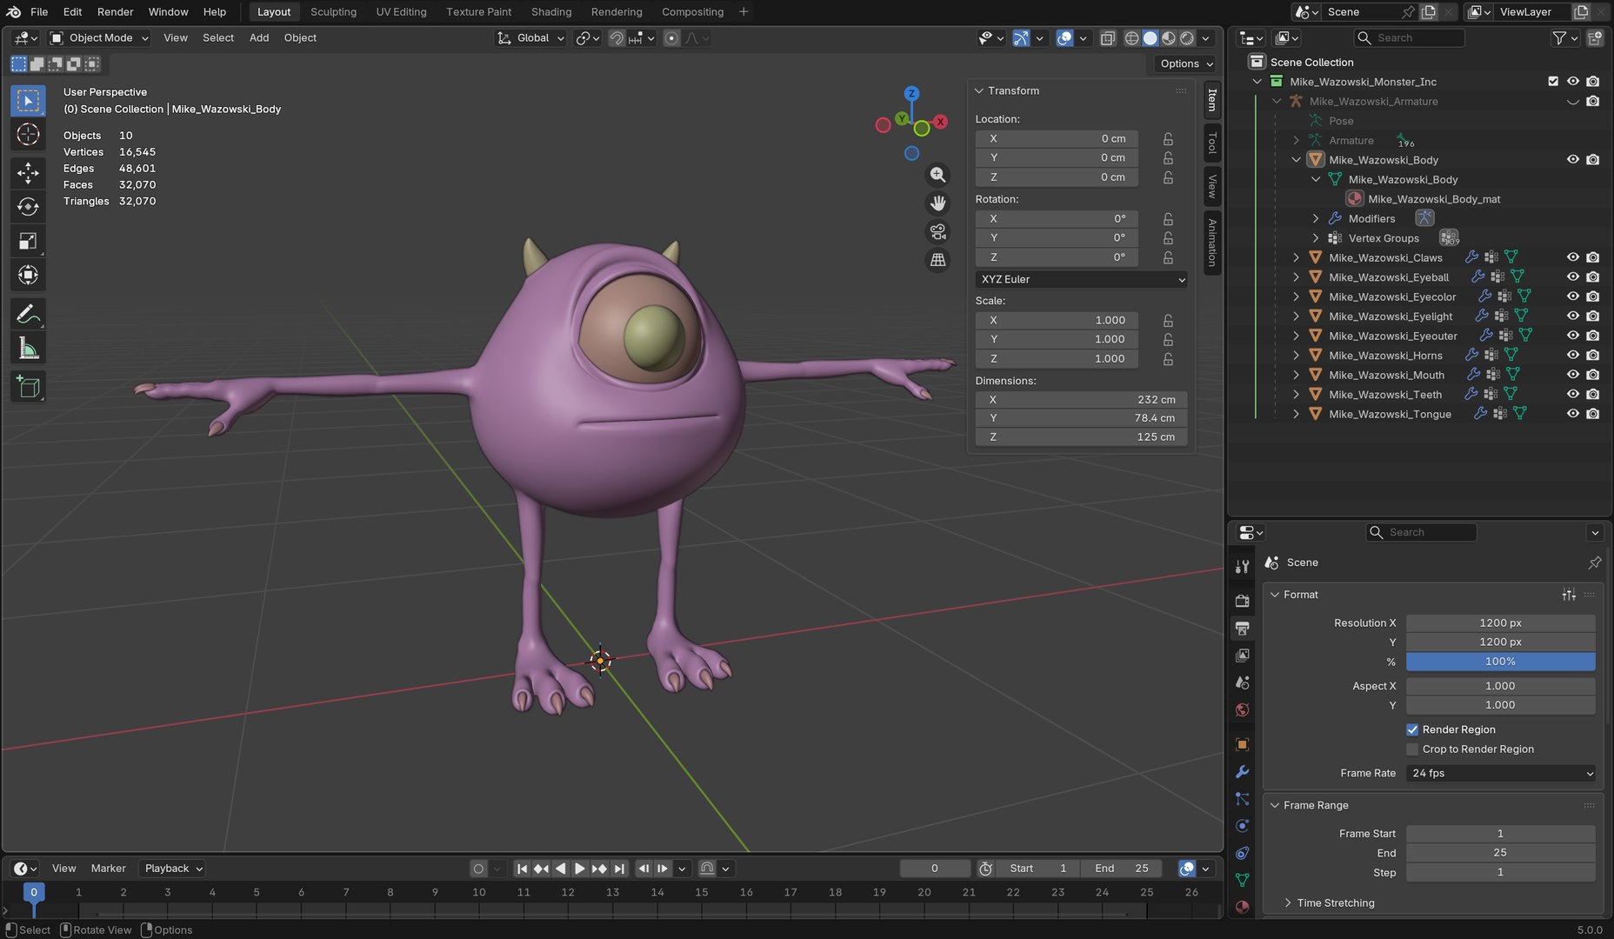This screenshot has width=1614, height=939.
Task: Open the World properties tab
Action: pyautogui.click(x=1243, y=709)
